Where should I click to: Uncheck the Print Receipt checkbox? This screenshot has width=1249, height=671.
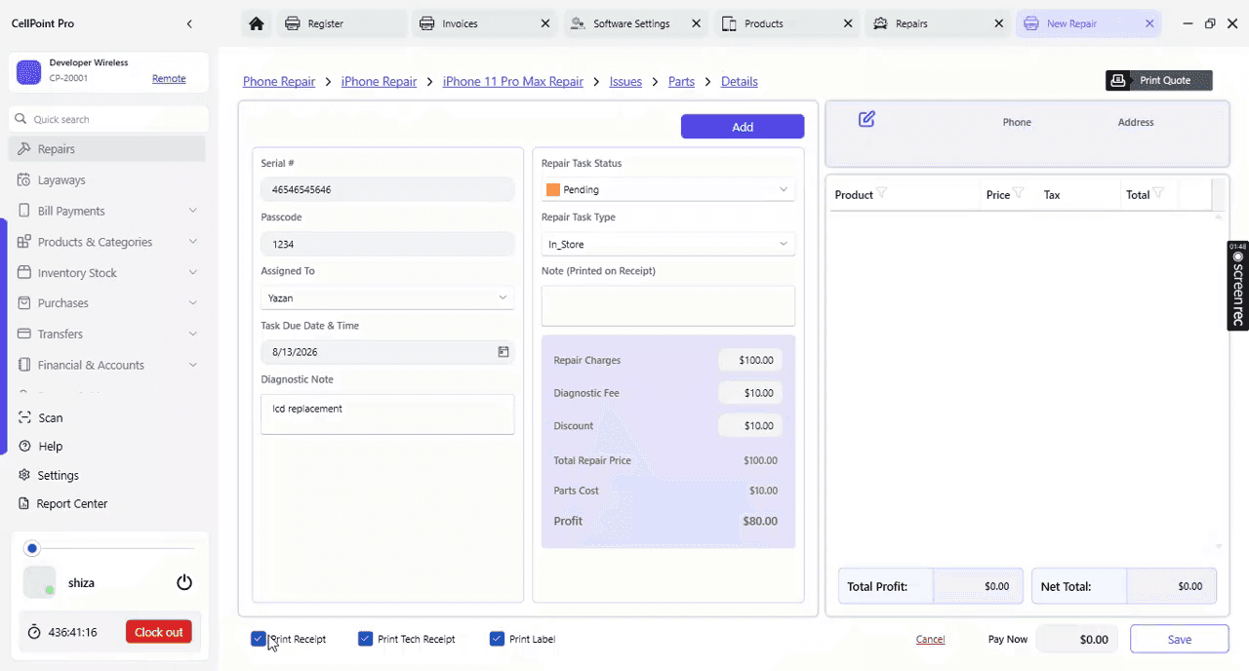259,639
